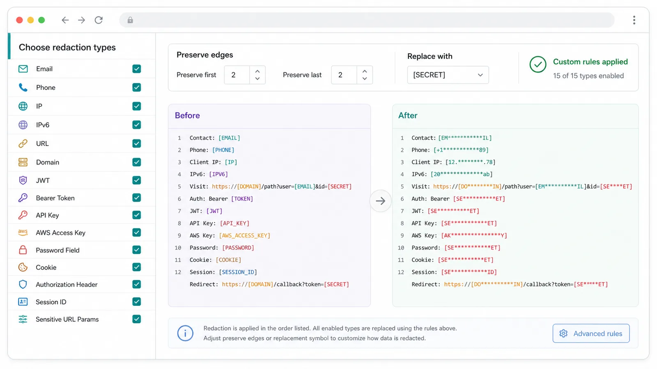
Task: Increase the Preserve last value
Action: 365,71
